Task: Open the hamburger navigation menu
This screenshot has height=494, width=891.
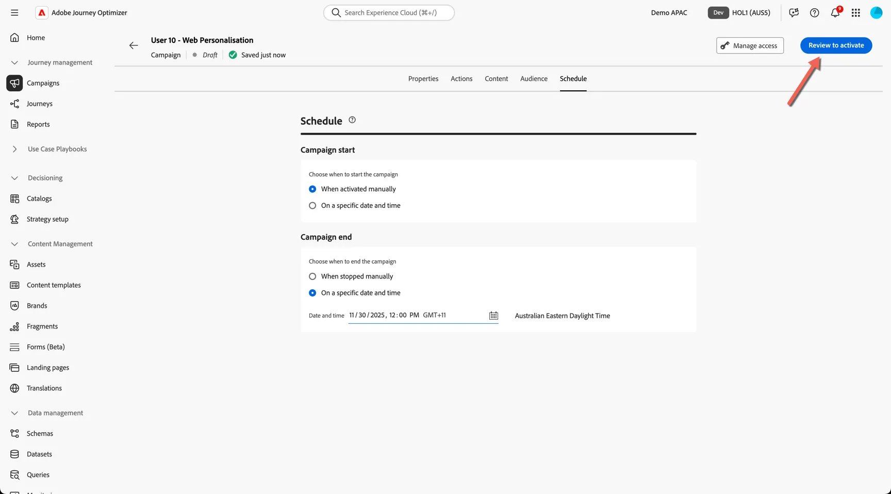Action: pyautogui.click(x=14, y=12)
